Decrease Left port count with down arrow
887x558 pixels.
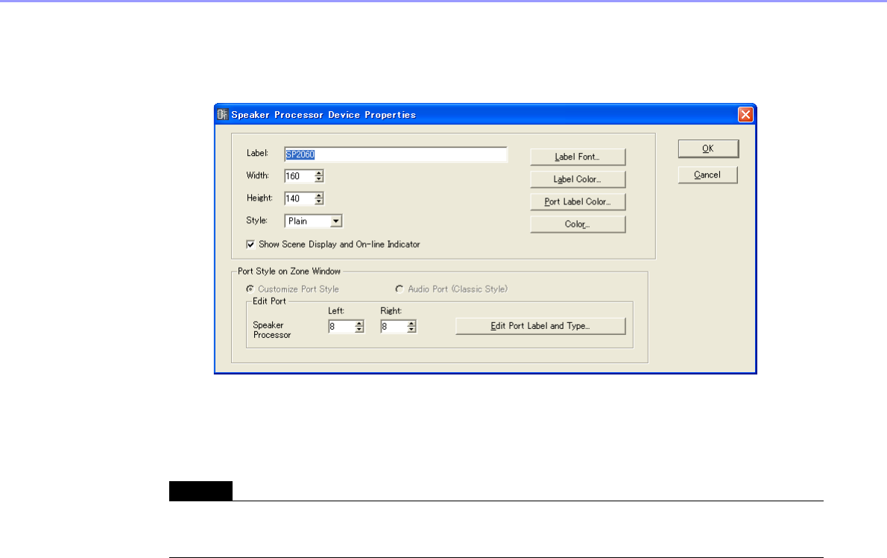[x=359, y=330]
